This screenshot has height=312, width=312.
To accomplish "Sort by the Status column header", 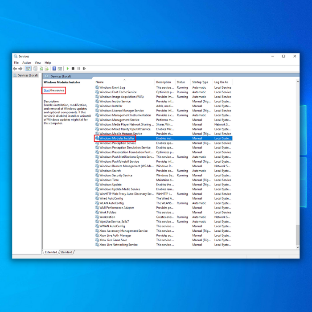I will click(183, 82).
